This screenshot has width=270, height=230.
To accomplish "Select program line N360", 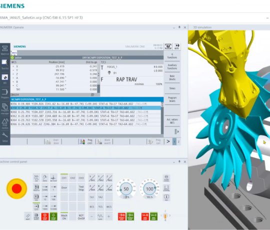I will [x=86, y=112].
